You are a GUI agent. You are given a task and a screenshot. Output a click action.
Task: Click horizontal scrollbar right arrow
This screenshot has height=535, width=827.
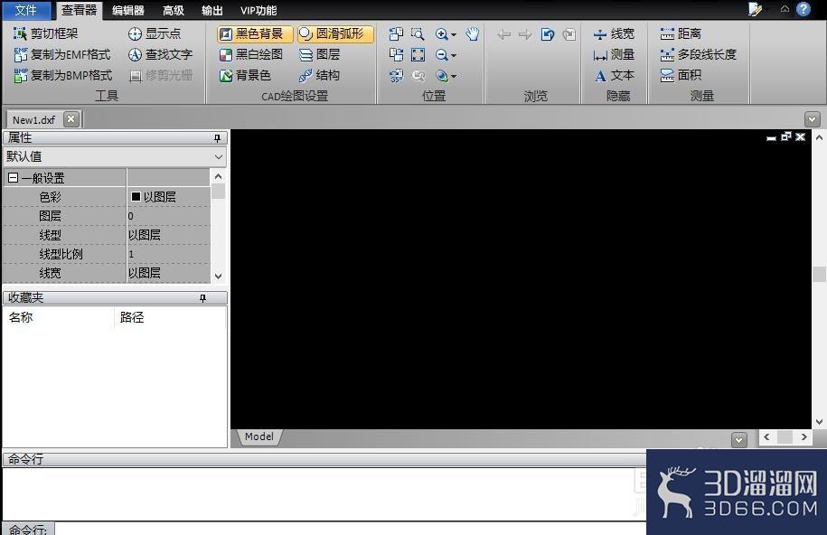coord(804,436)
